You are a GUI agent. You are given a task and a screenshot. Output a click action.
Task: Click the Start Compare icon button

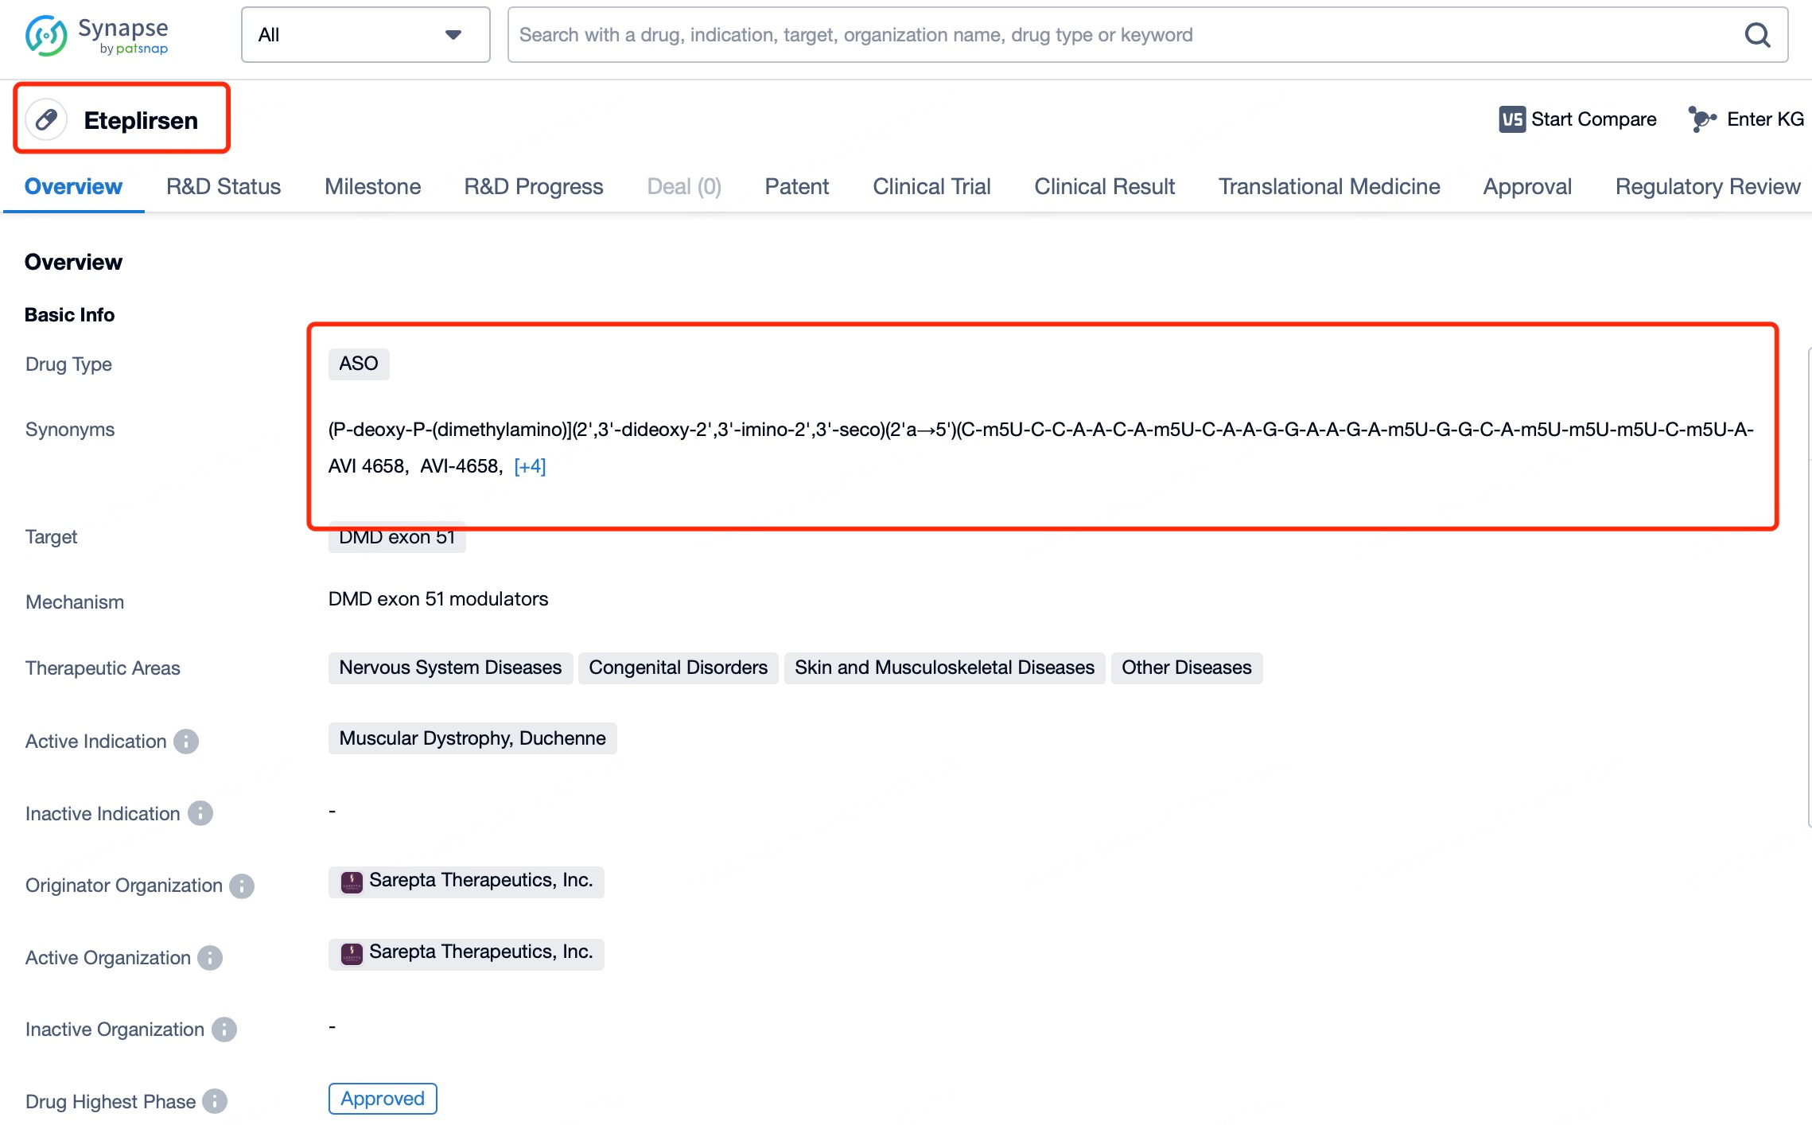pyautogui.click(x=1511, y=119)
